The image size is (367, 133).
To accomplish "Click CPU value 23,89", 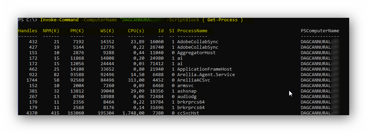I will (138, 42).
